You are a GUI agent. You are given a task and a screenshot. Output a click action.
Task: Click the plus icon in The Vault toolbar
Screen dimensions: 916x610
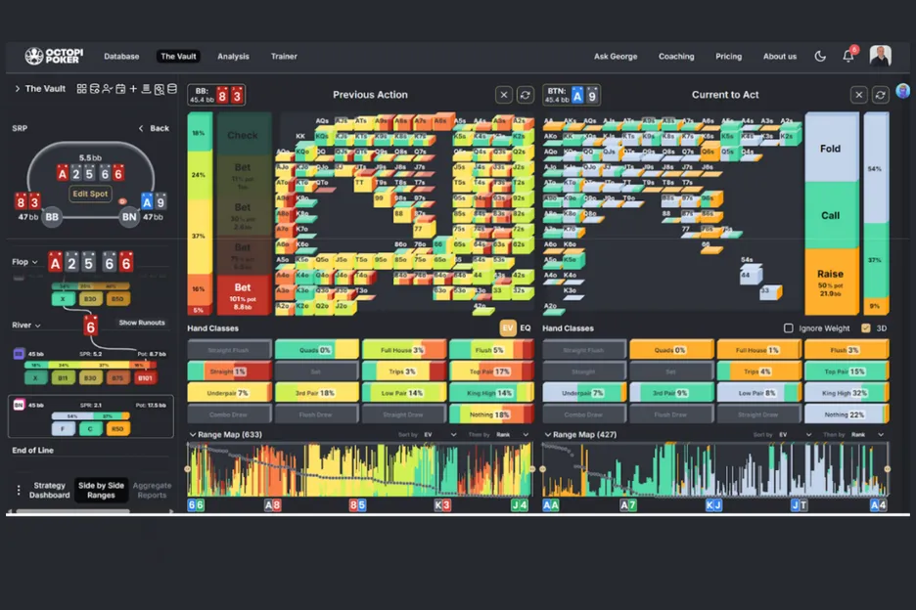pos(133,89)
